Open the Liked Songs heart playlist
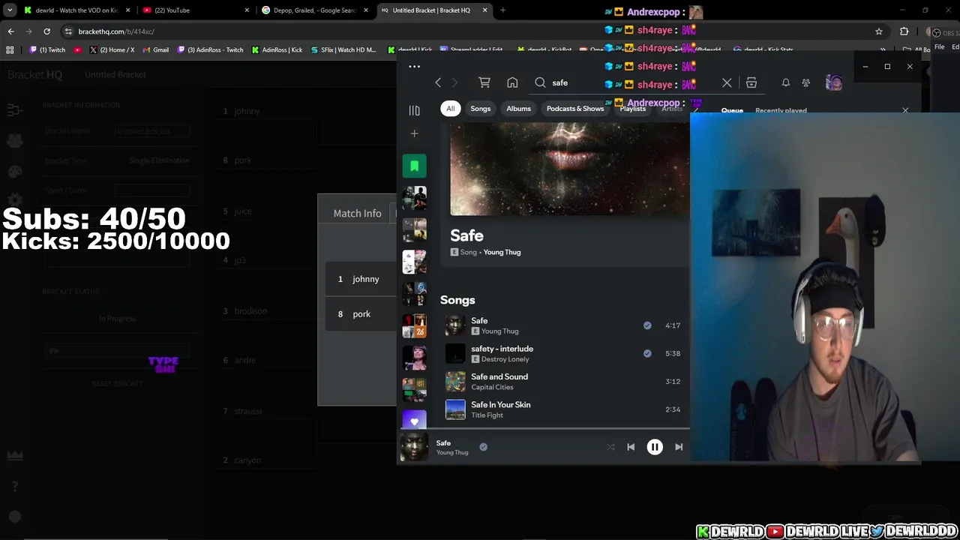960x540 pixels. [x=414, y=420]
